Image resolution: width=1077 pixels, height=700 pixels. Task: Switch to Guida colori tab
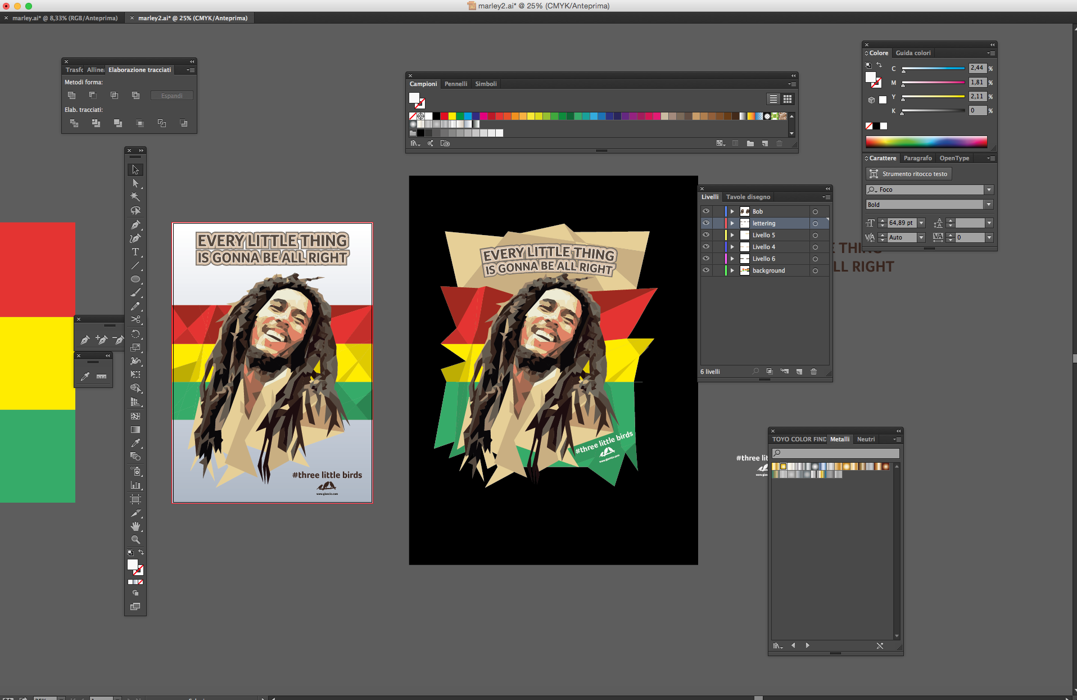click(x=913, y=53)
